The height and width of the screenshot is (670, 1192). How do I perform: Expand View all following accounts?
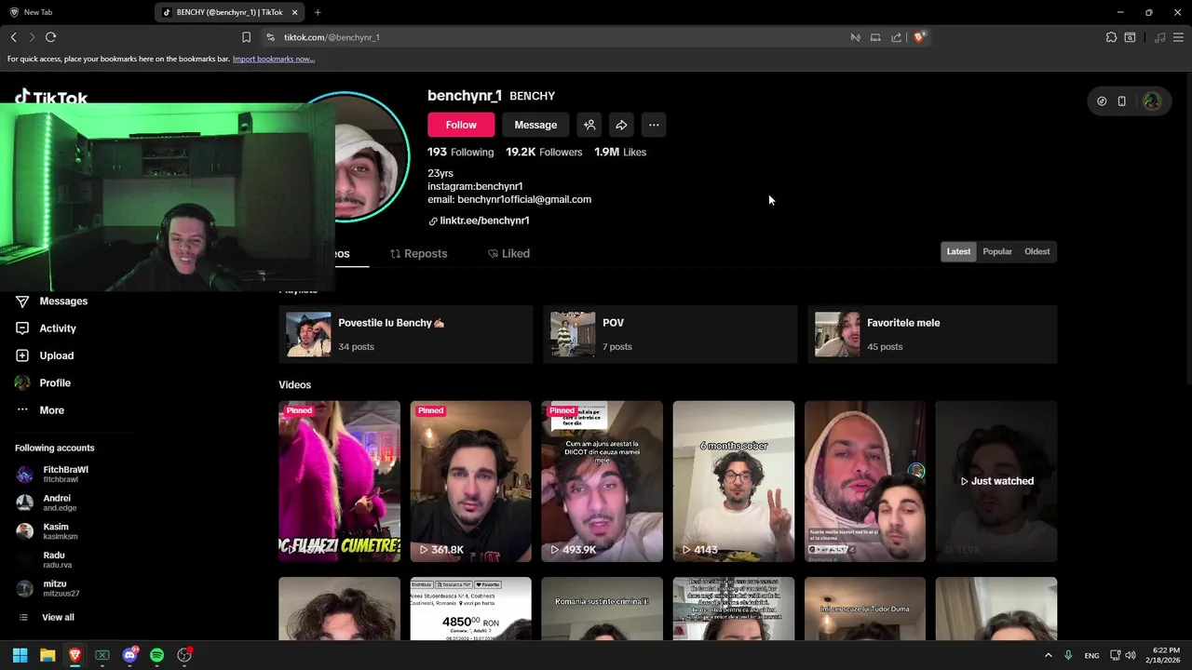point(45,617)
